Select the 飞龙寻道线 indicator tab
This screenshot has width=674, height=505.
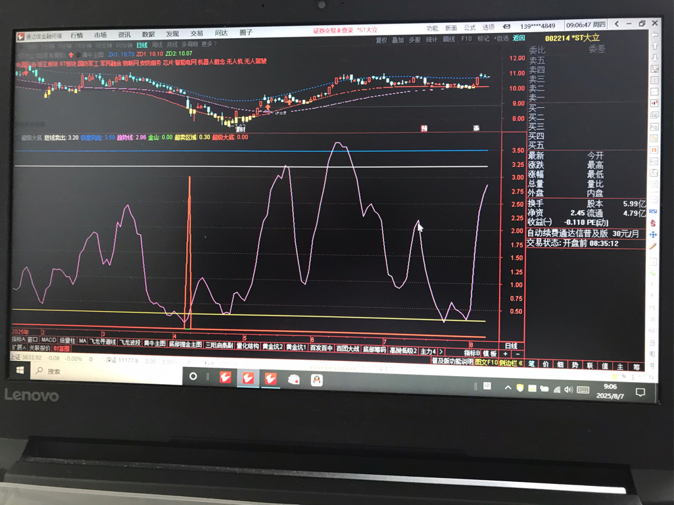(103, 342)
